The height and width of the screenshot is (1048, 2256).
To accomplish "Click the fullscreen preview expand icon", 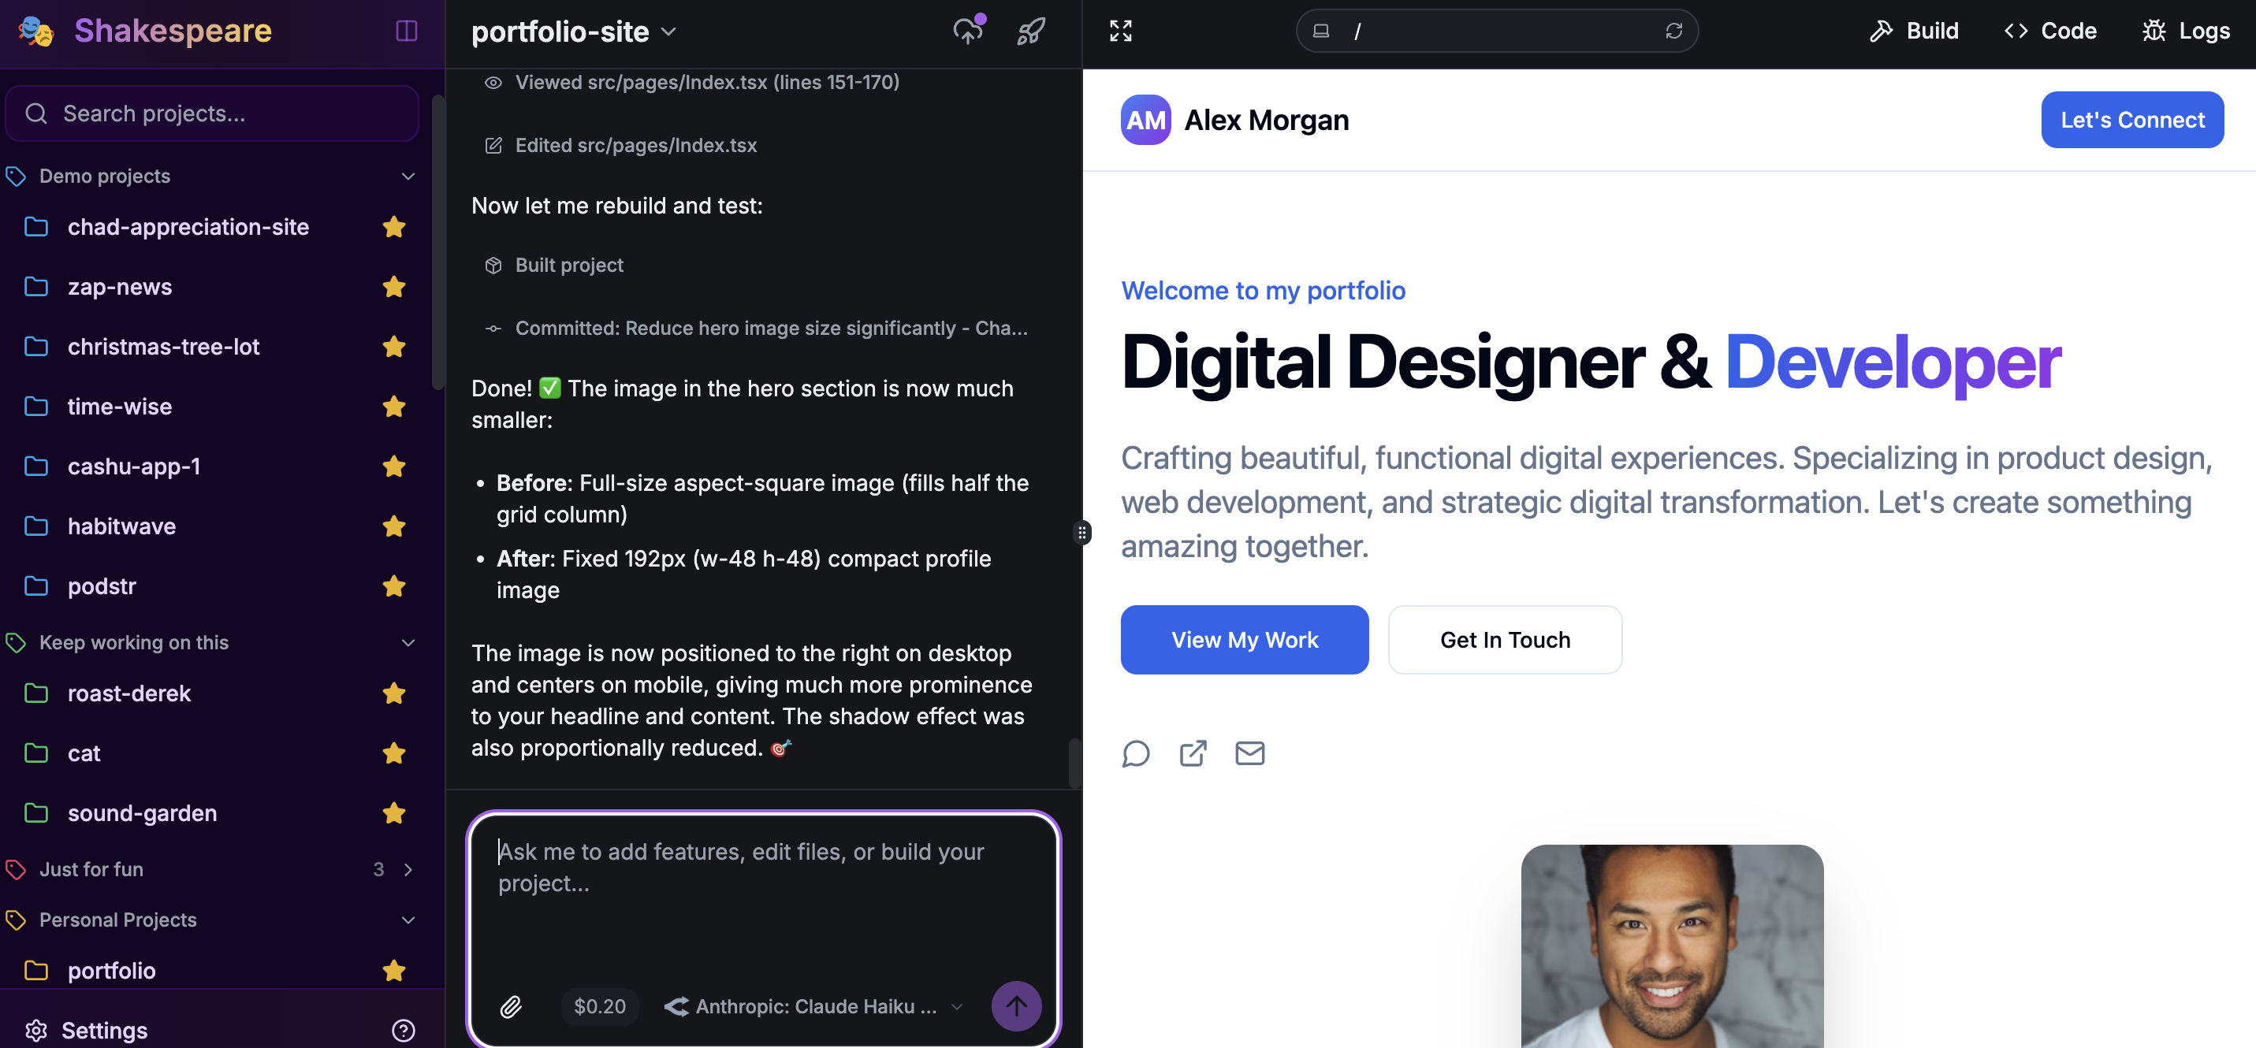I will (x=1120, y=31).
